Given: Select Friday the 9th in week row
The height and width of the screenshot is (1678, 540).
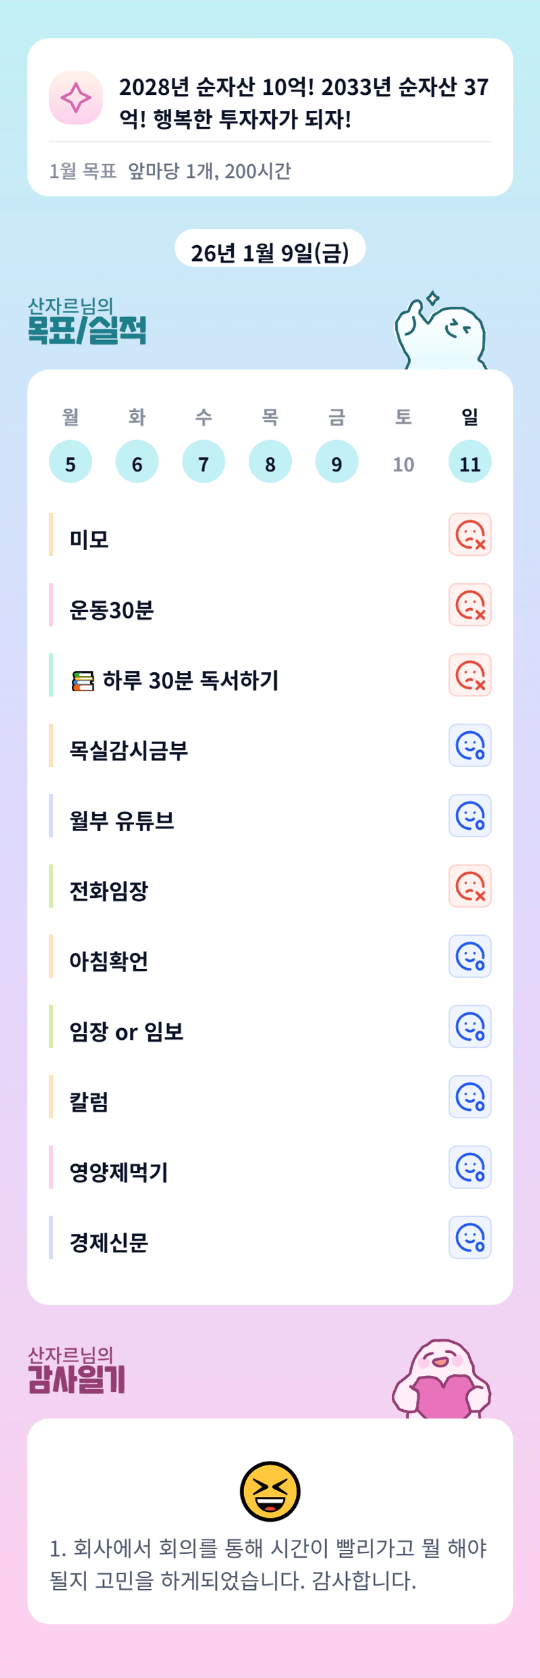Looking at the screenshot, I should tap(336, 462).
